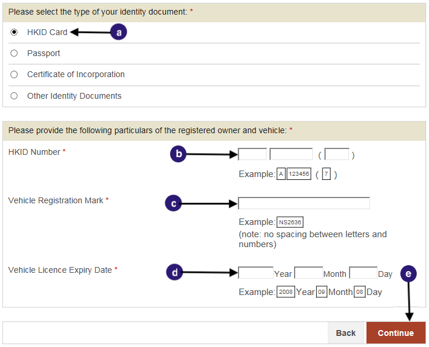Click the circled 'c' annotation marker
The height and width of the screenshot is (347, 429).
(x=173, y=203)
